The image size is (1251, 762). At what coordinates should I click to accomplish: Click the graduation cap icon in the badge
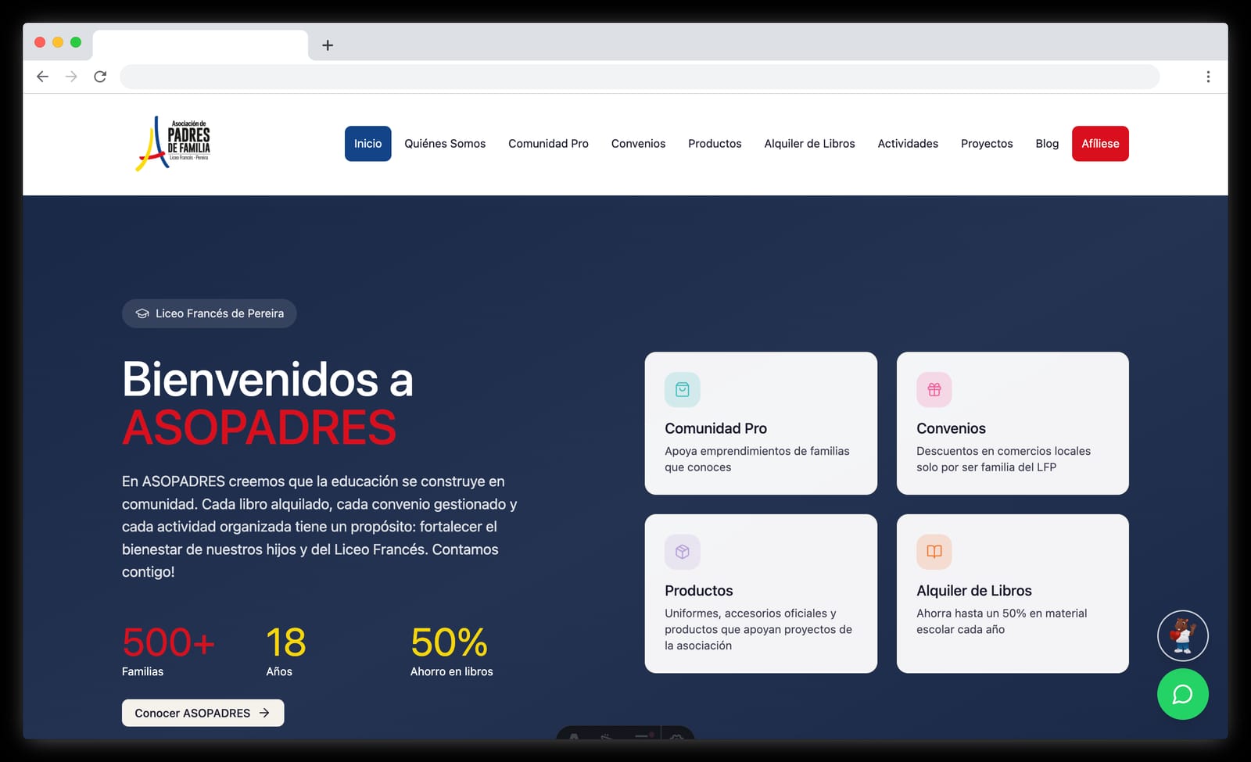[142, 313]
